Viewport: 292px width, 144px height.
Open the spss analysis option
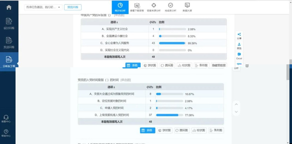[239, 64]
